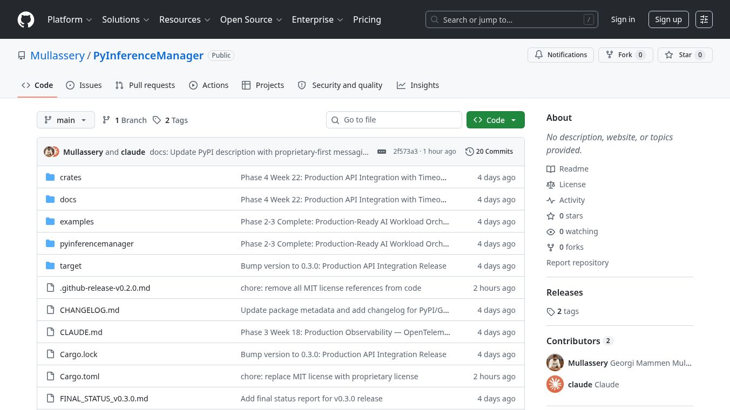The width and height of the screenshot is (730, 410).
Task: Open 'chore: replace MIT license with proprietary license' commit
Action: [x=329, y=377]
